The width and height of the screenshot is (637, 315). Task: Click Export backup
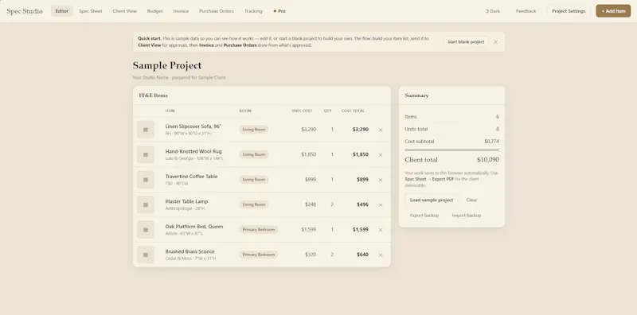[x=424, y=216]
